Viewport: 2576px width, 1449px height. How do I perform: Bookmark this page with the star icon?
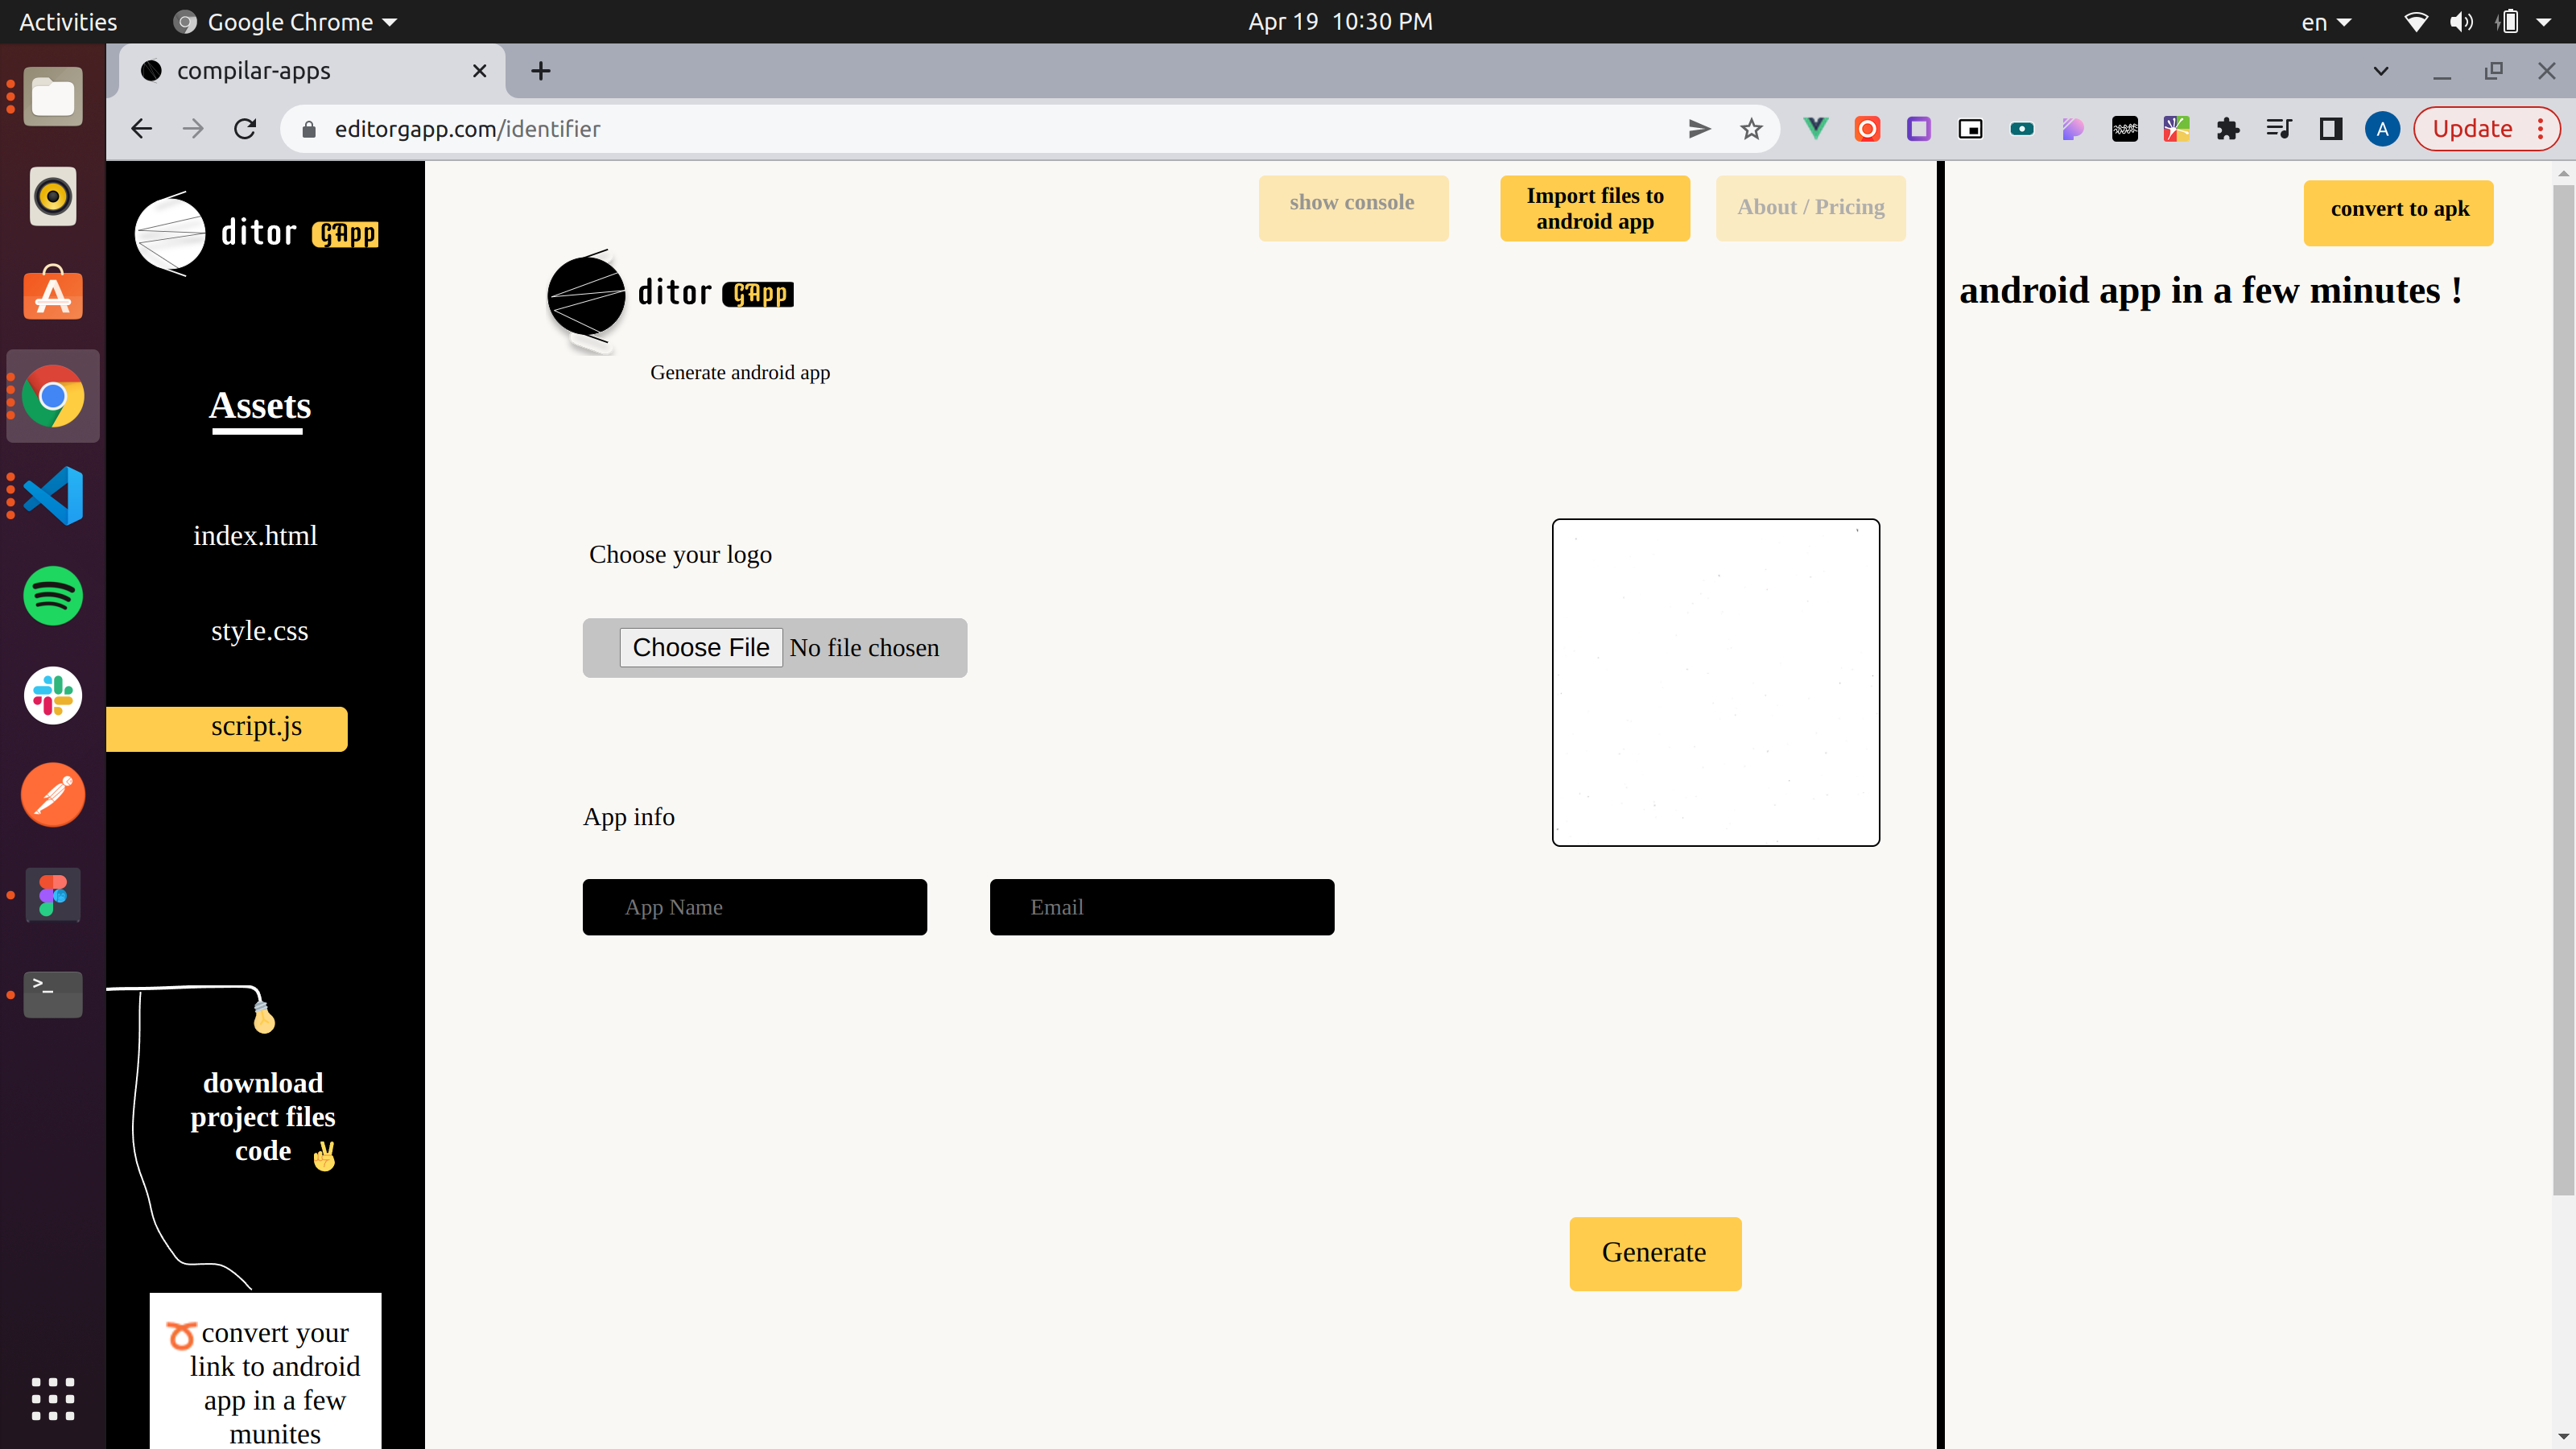[1751, 128]
